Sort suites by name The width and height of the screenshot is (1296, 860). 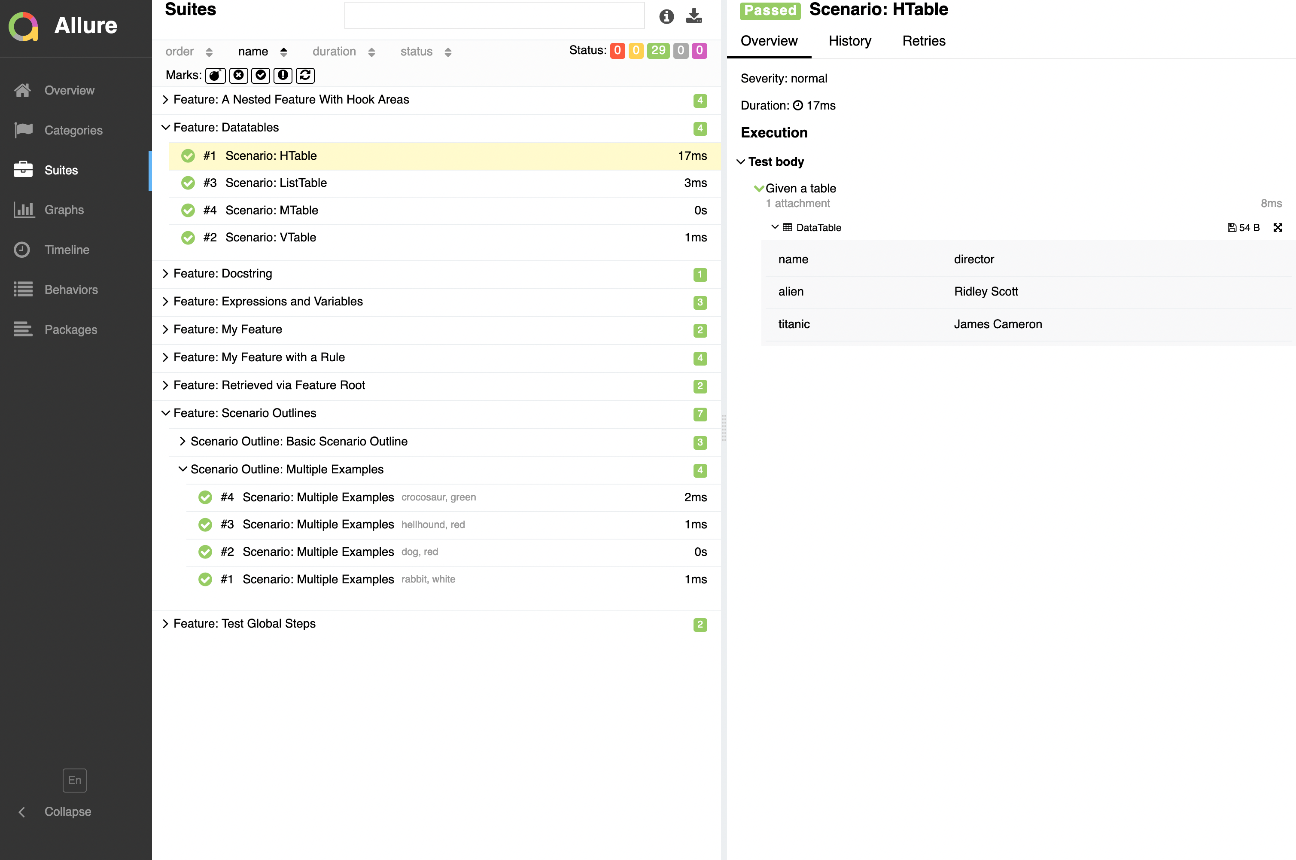[263, 52]
